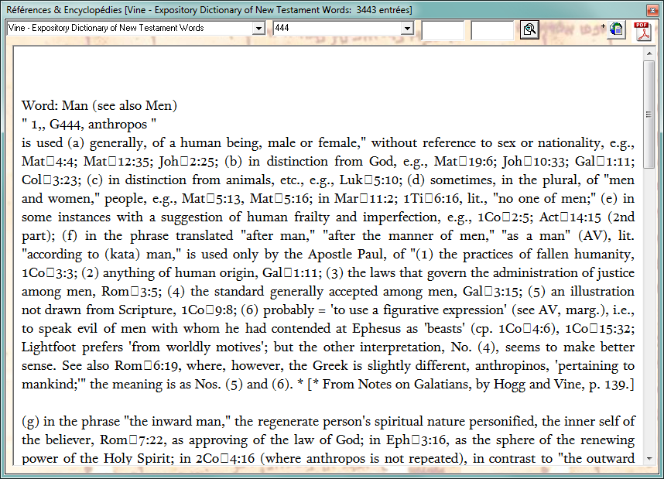664x479 pixels.
Task: Click the reference Mat 19:6
Action: (465, 162)
